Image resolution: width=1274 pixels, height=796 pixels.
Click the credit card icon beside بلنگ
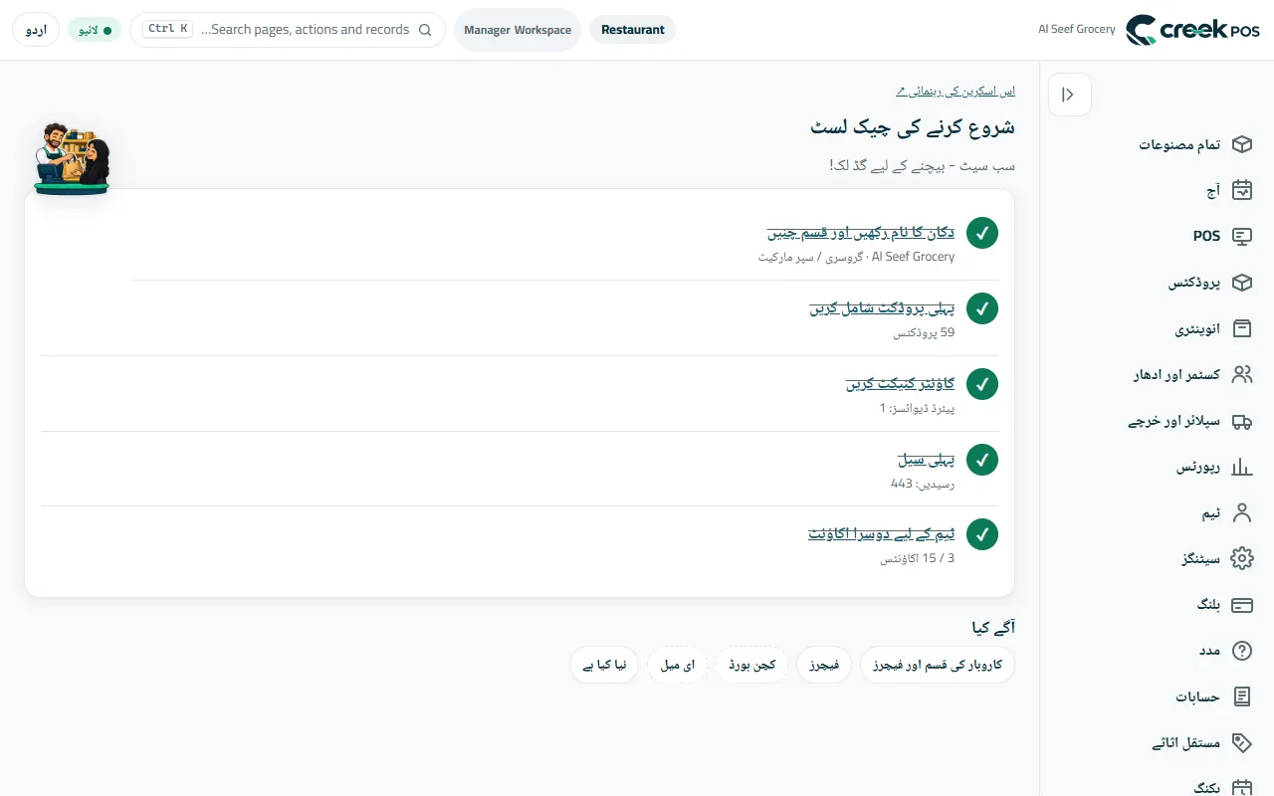coord(1241,605)
